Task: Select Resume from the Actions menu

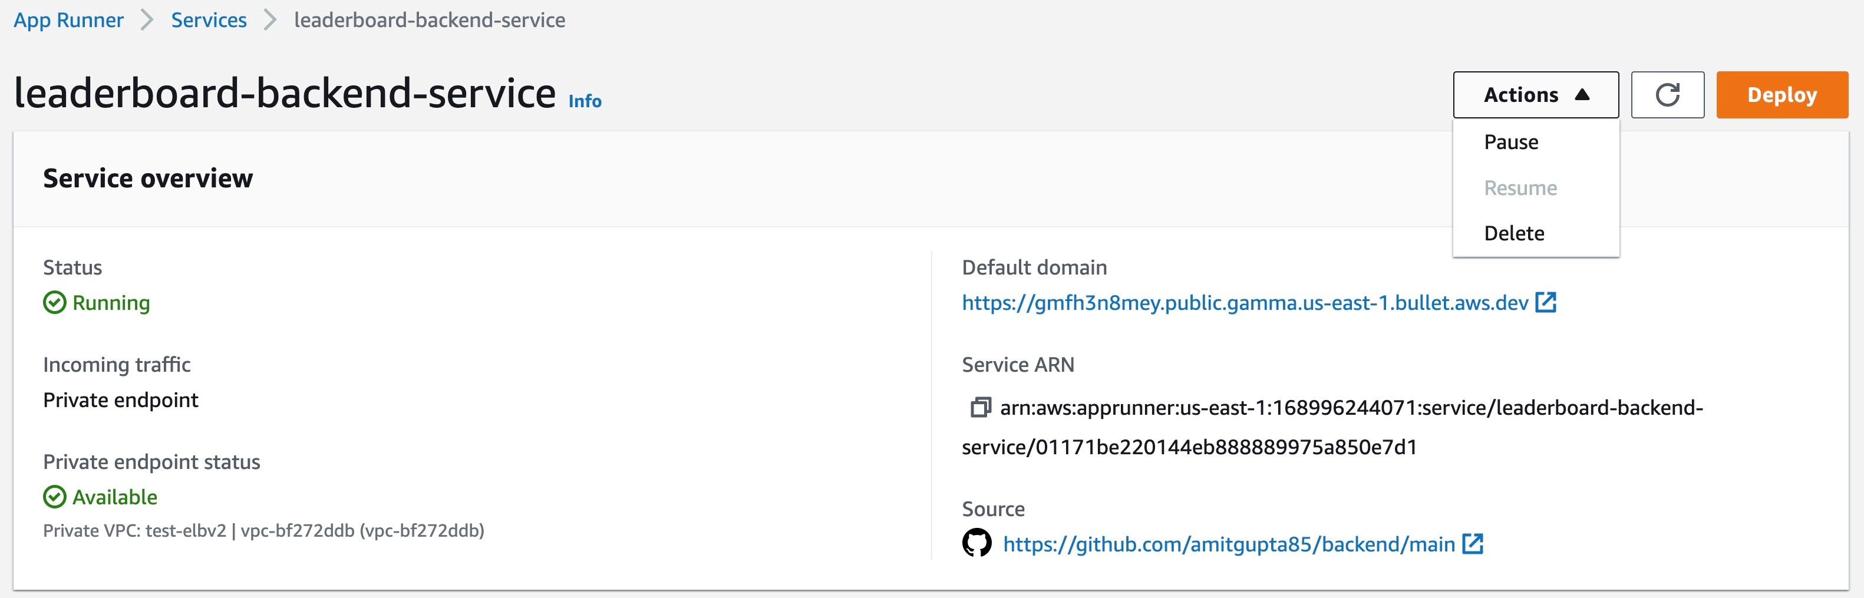Action: point(1536,188)
